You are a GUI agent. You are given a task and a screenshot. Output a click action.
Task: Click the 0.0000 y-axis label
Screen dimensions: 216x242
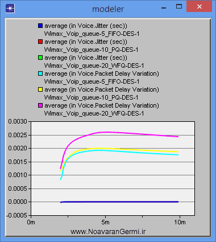18,202
